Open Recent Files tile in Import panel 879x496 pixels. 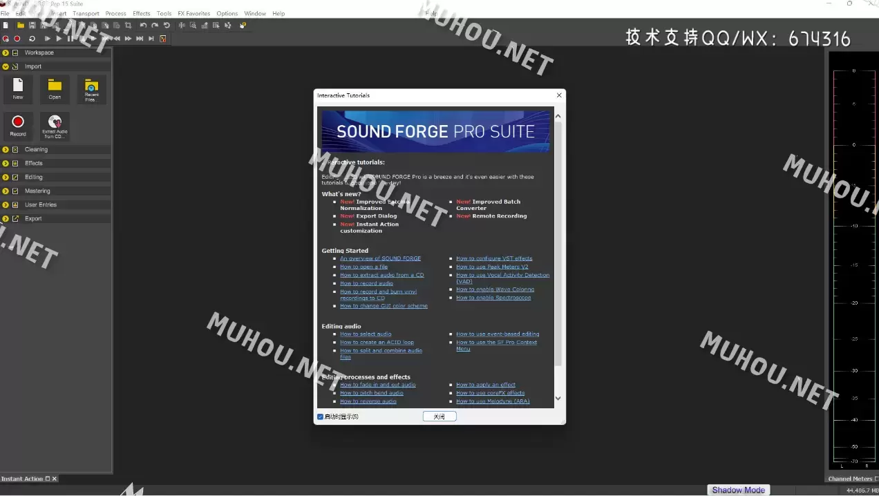[91, 89]
